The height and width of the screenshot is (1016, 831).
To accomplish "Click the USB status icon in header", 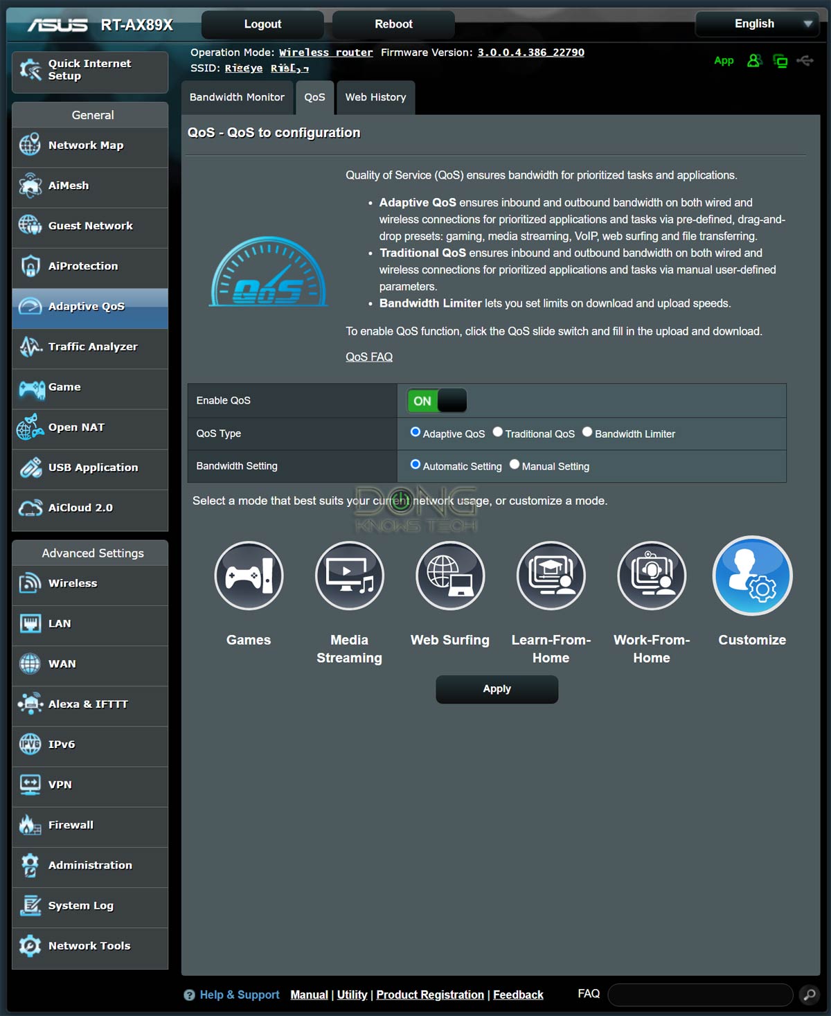I will (805, 61).
